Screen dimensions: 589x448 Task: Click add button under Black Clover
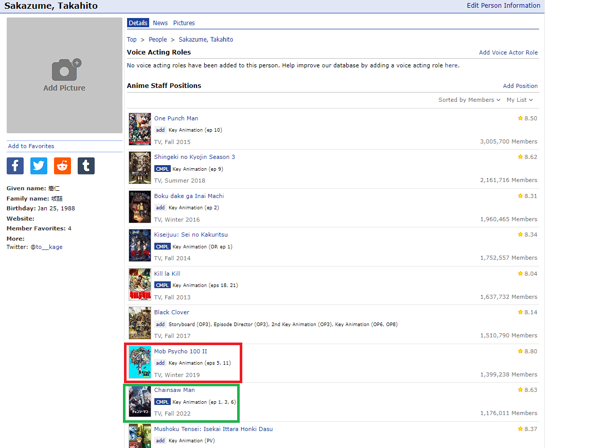[x=160, y=324]
